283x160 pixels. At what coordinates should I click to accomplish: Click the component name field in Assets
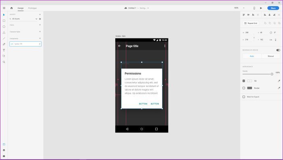(25, 44)
